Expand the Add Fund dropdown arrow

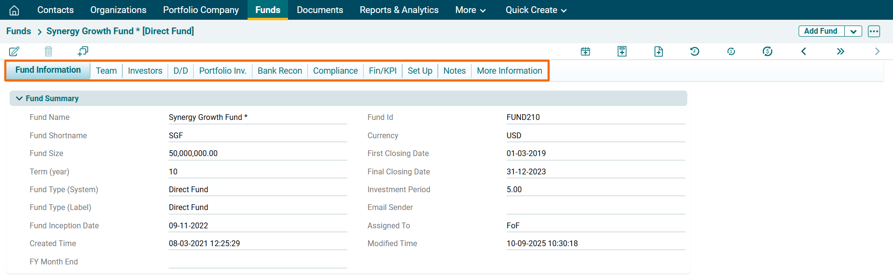[x=853, y=31]
